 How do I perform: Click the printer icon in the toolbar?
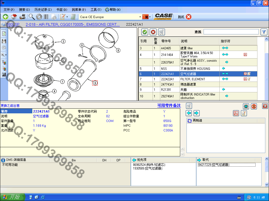click(x=22, y=17)
